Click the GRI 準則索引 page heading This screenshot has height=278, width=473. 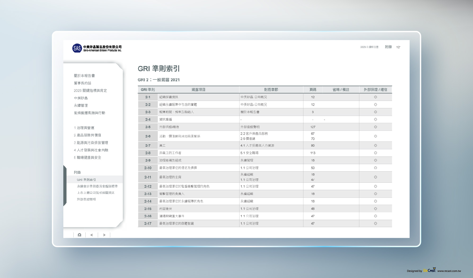[159, 69]
